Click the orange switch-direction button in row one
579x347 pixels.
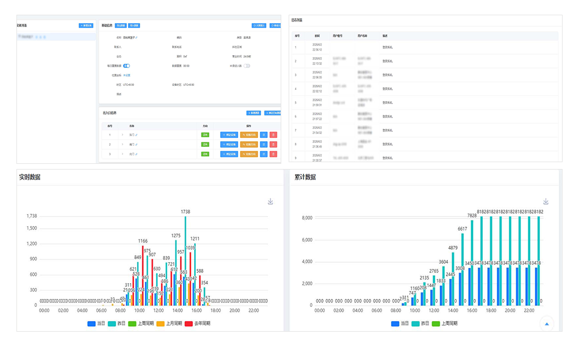(249, 135)
